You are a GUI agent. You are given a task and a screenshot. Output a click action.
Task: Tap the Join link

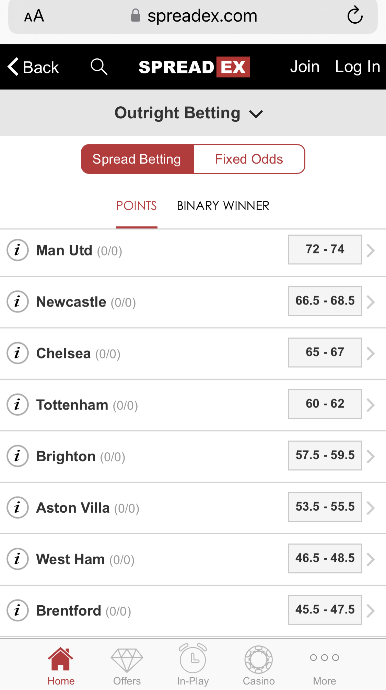(305, 67)
